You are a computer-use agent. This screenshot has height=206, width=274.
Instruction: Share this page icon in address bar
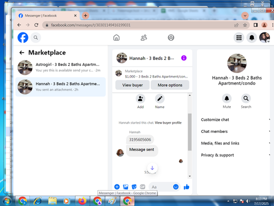click(x=236, y=25)
